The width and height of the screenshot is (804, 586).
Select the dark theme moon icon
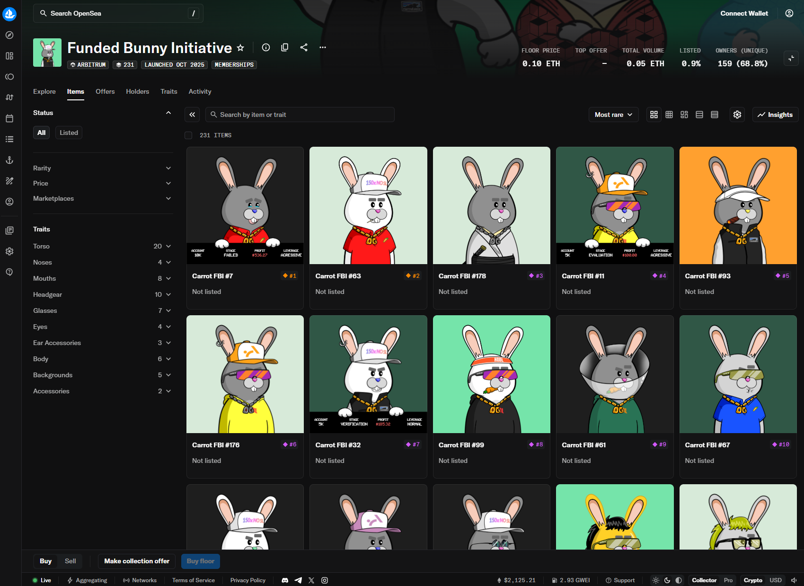tap(667, 580)
